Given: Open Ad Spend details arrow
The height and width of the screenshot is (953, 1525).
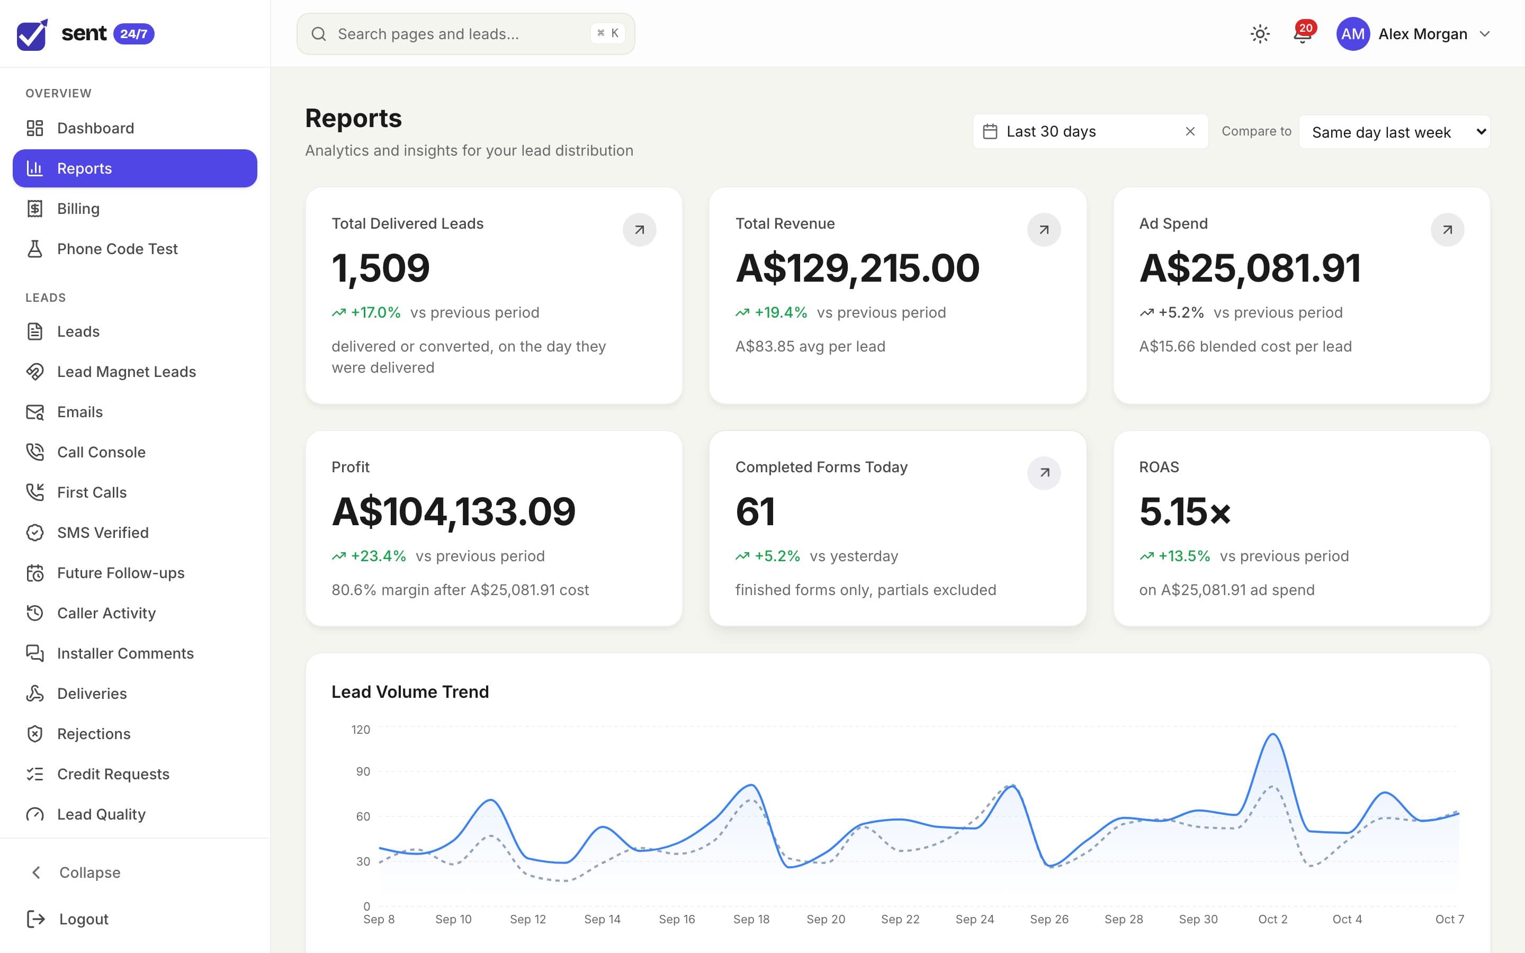Looking at the screenshot, I should point(1447,229).
